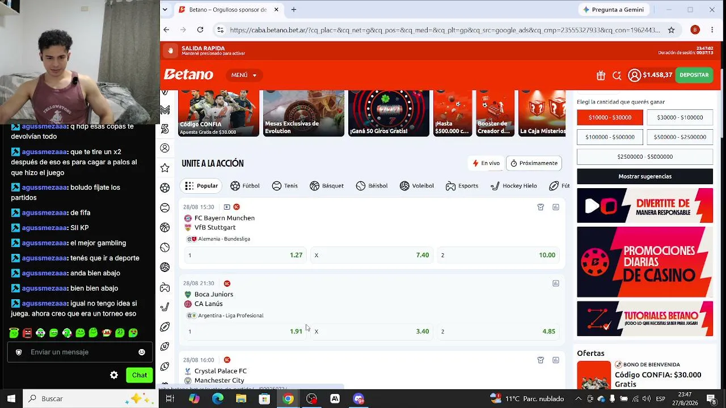
Task: Open Microsoft Store from the taskbar
Action: (264, 399)
